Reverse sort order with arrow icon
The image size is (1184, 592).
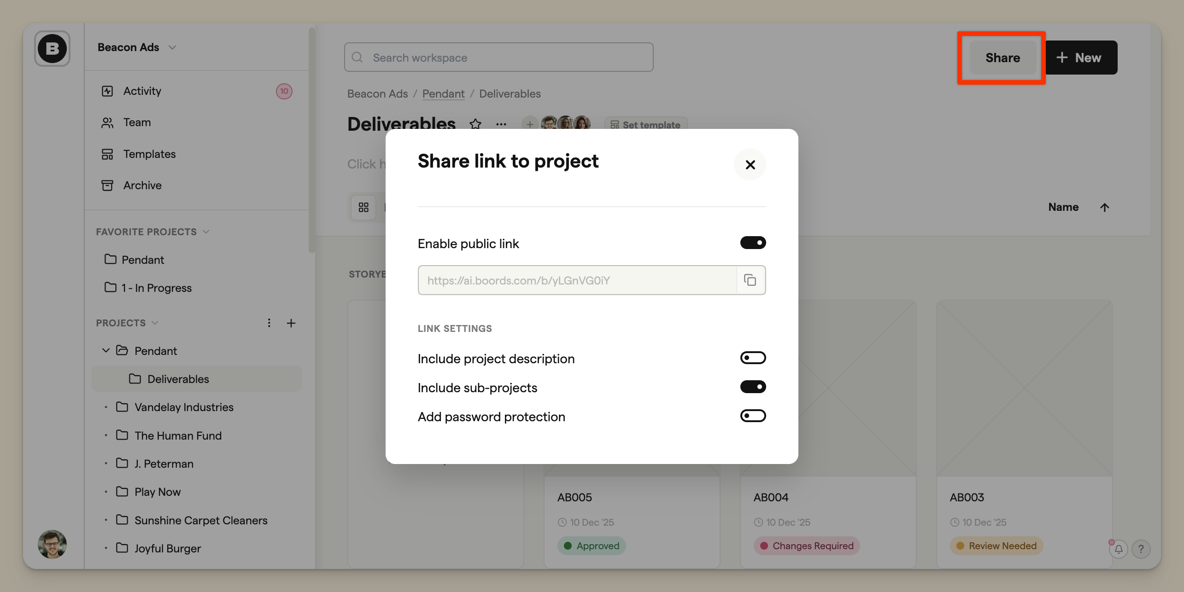pos(1104,207)
